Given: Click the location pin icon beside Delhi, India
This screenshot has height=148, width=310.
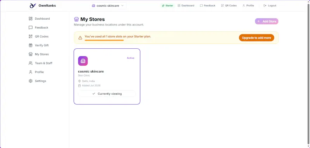Looking at the screenshot, I should pos(79,81).
